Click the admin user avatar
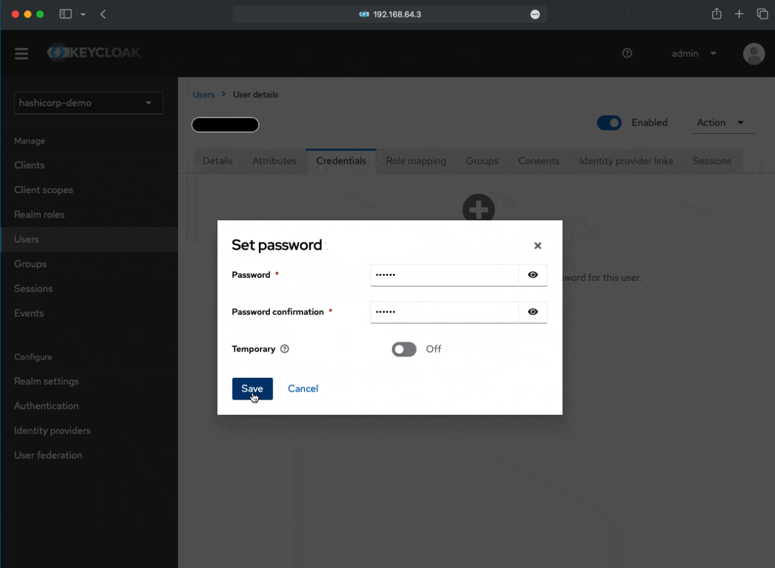 coord(754,54)
